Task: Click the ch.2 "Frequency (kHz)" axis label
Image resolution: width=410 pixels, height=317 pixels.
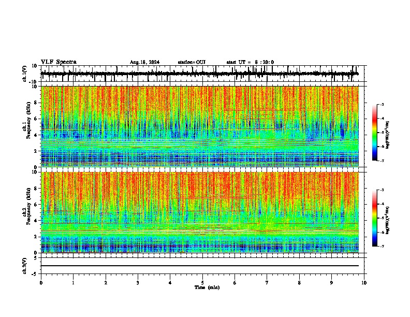Action: (x=29, y=206)
